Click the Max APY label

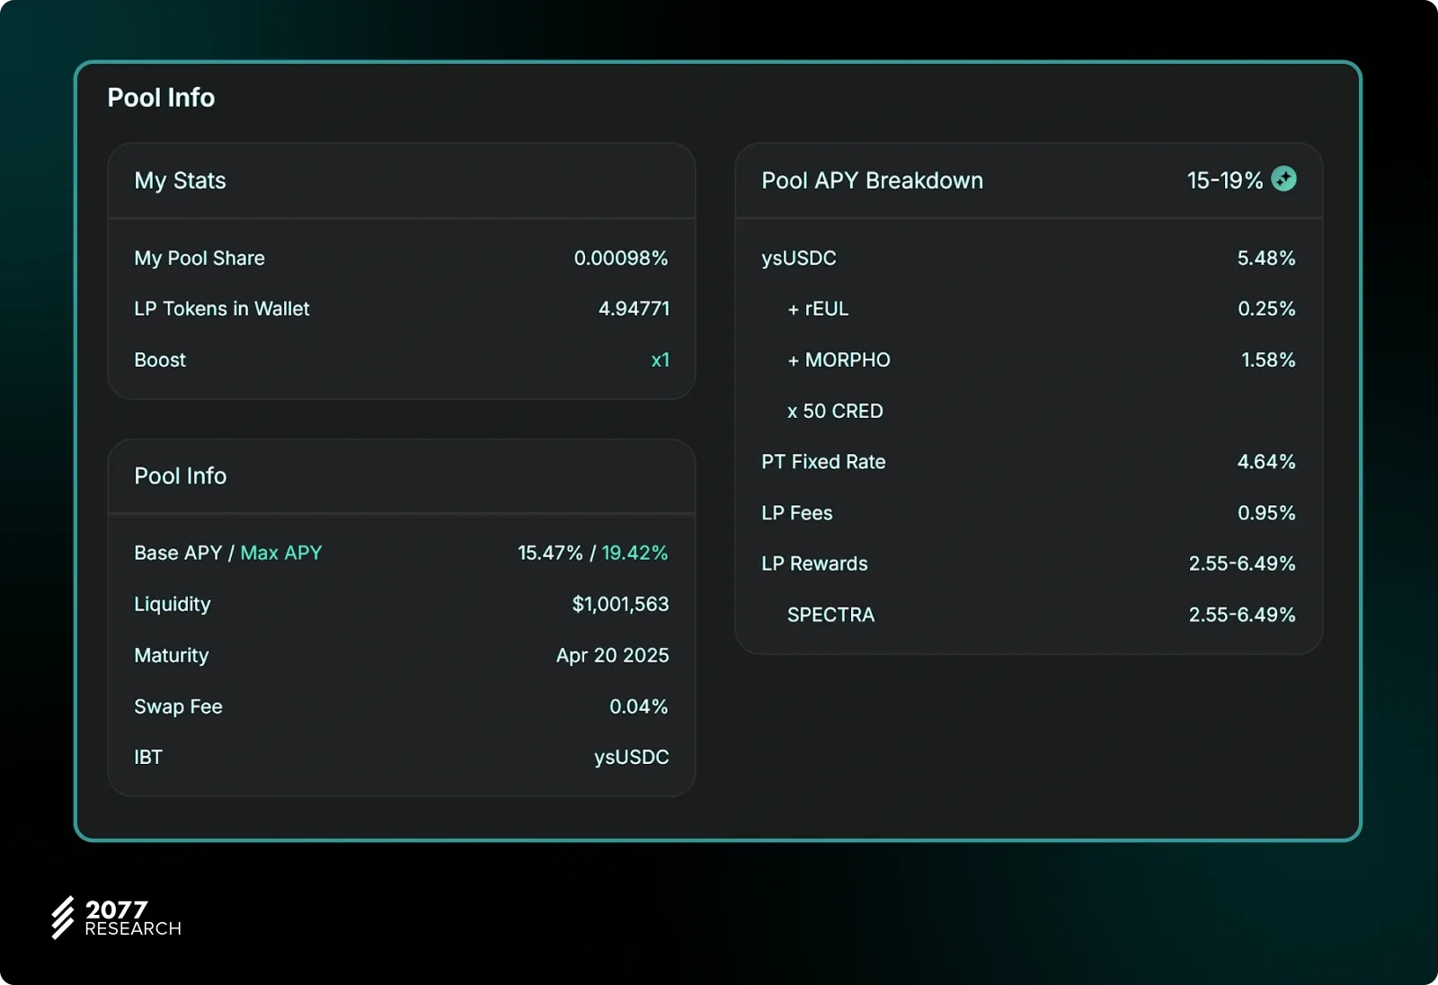coord(280,553)
